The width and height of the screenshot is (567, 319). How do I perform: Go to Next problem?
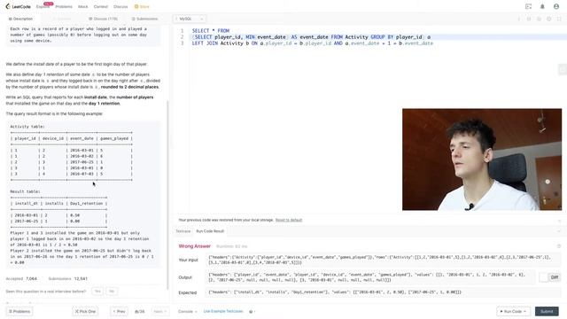159,311
